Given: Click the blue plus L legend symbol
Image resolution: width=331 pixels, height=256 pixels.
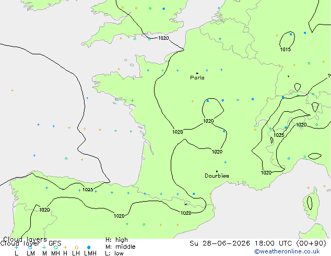Looking at the screenshot, I should tap(16, 247).
